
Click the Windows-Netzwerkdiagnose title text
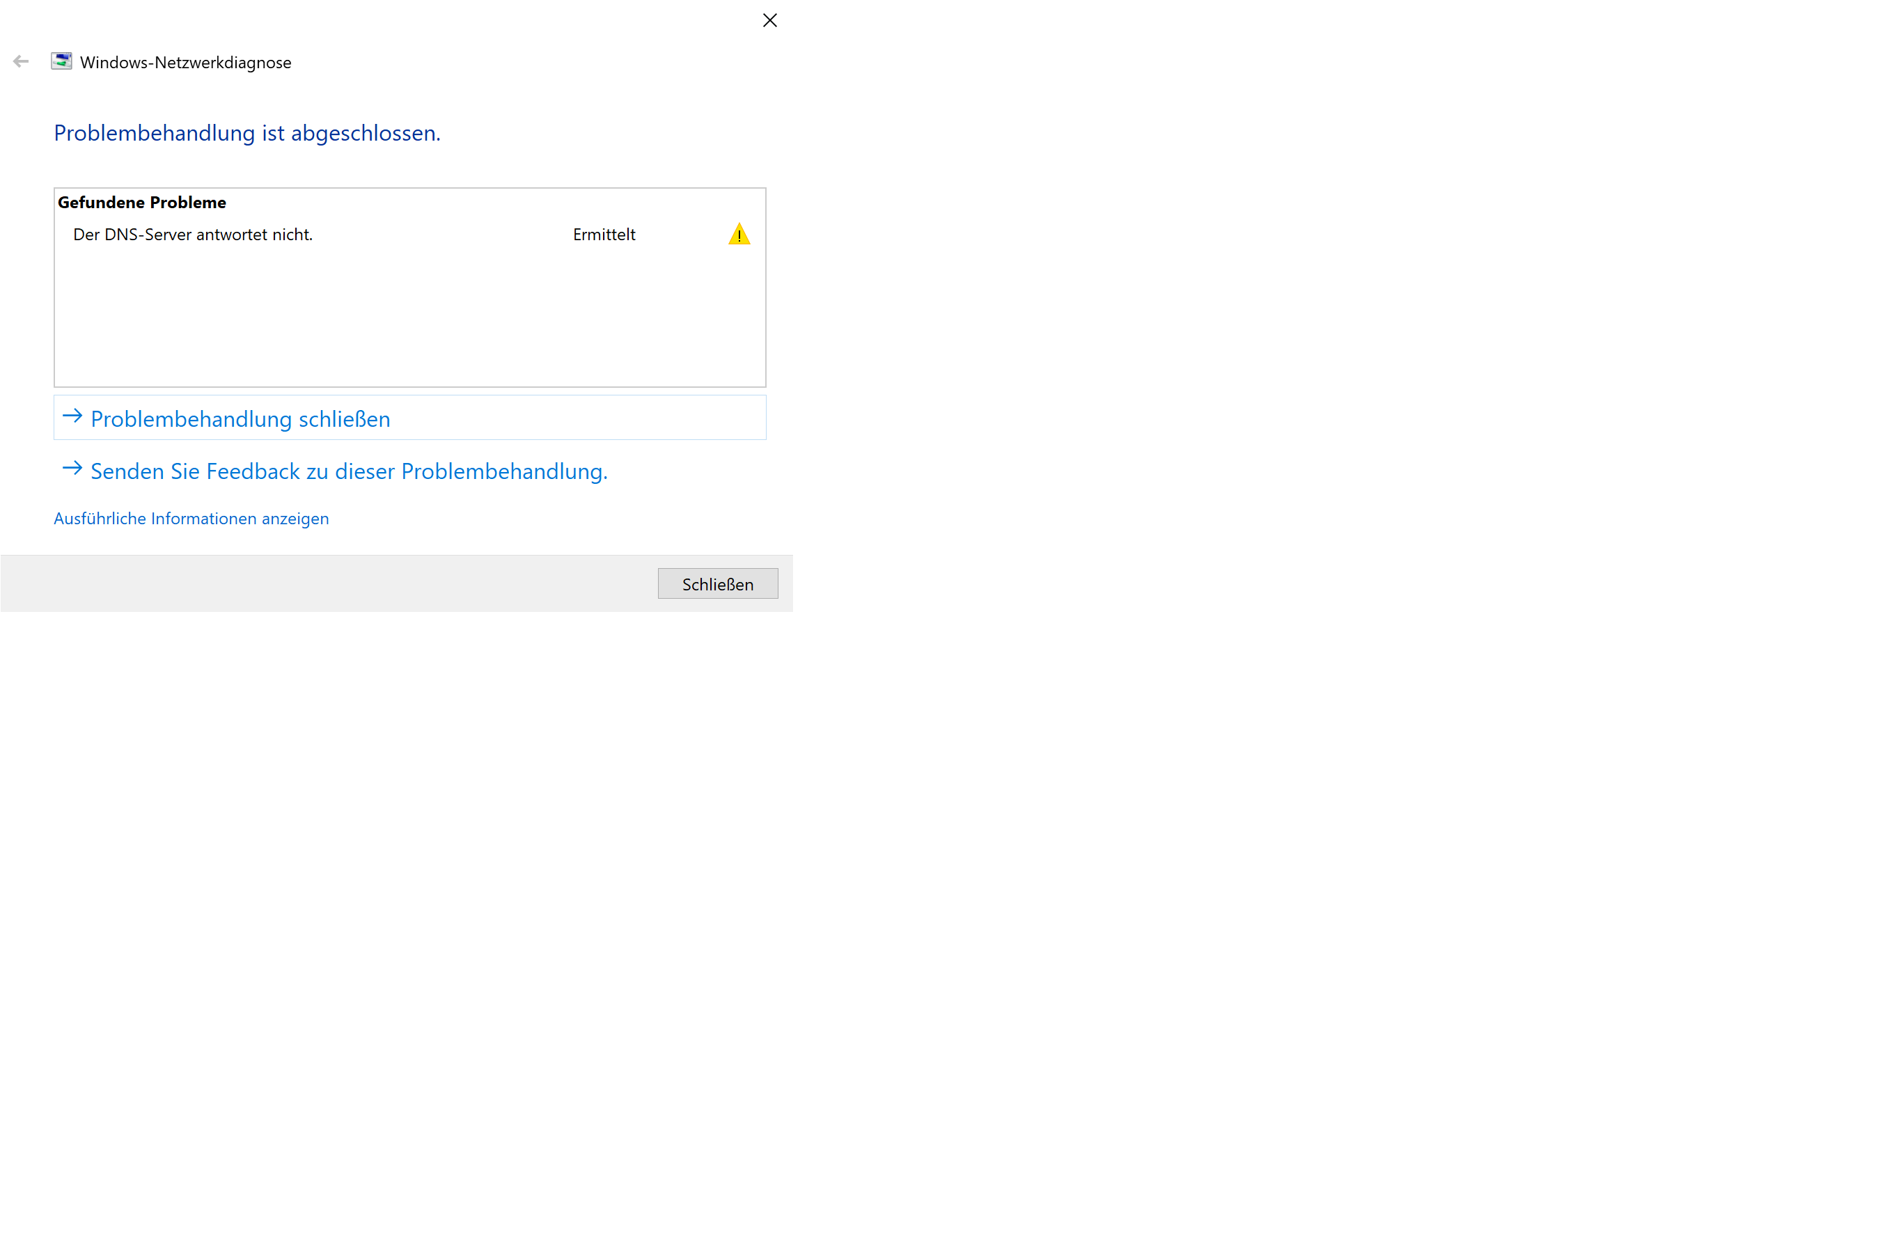pyautogui.click(x=186, y=63)
